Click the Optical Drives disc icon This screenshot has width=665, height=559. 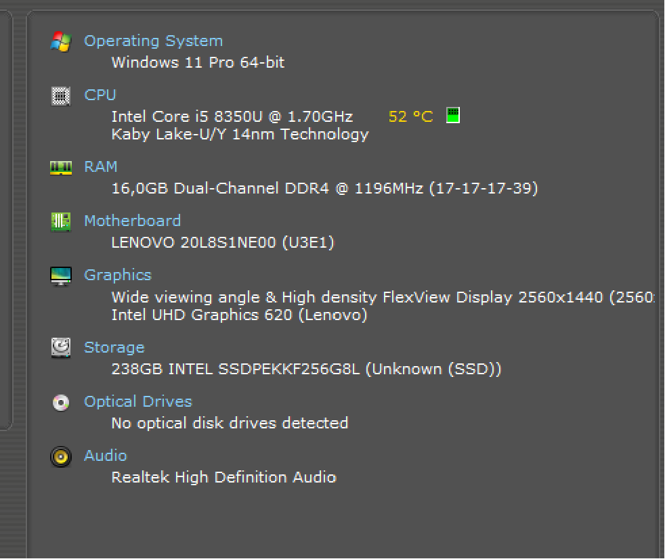(x=60, y=402)
